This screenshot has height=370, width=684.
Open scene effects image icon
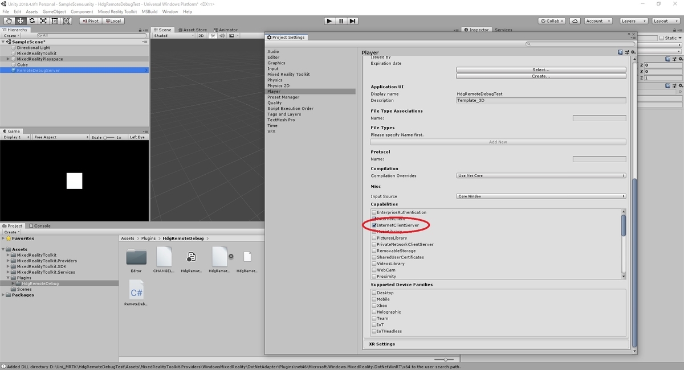[x=232, y=35]
